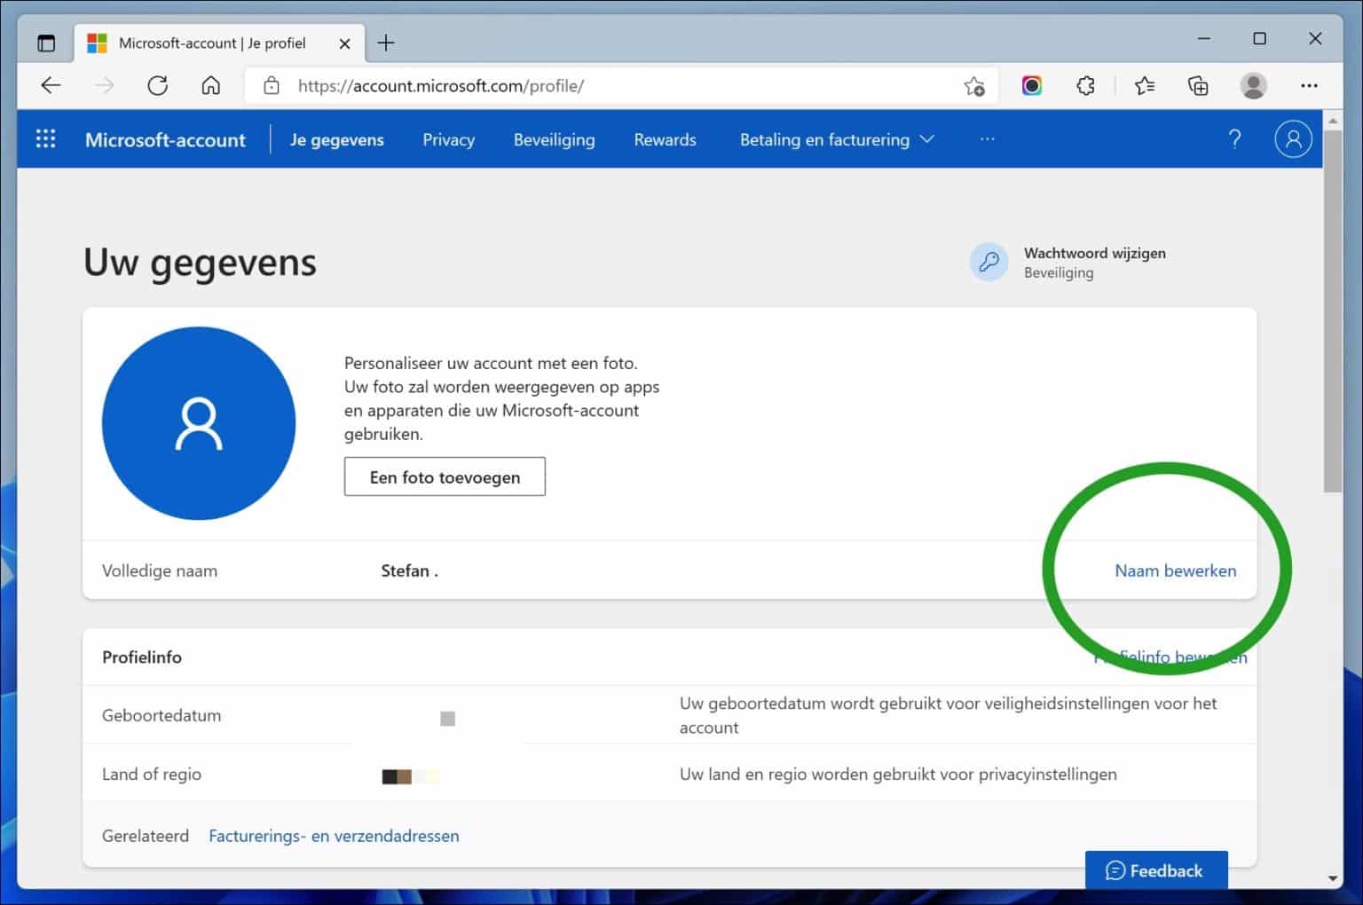Open a new browser tab
1363x905 pixels.
386,43
